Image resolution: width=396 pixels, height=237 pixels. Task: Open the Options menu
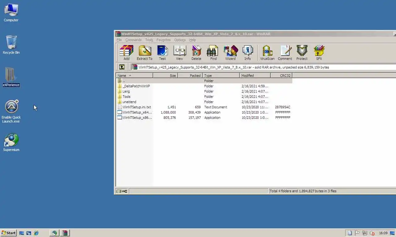pyautogui.click(x=180, y=40)
